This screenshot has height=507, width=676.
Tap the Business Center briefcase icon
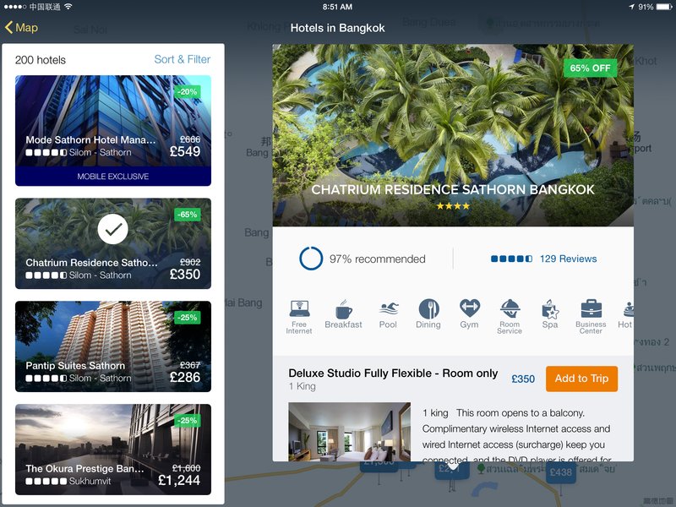(x=591, y=308)
